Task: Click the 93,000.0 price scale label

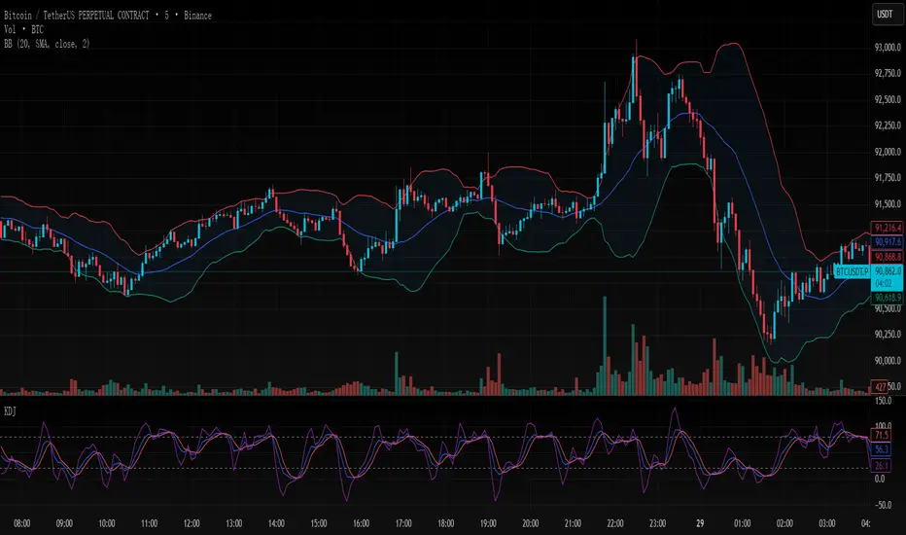Action: coord(888,48)
